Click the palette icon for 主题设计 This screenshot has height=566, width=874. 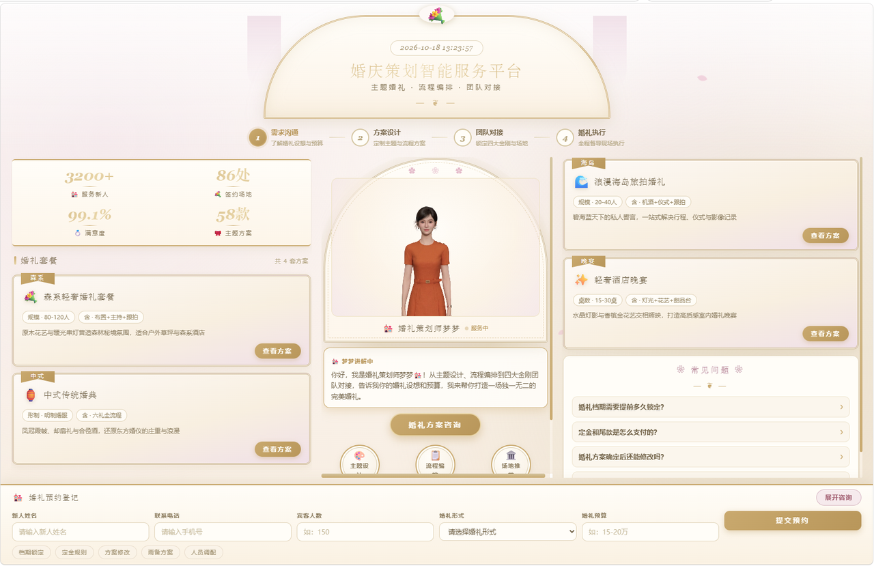click(x=359, y=455)
